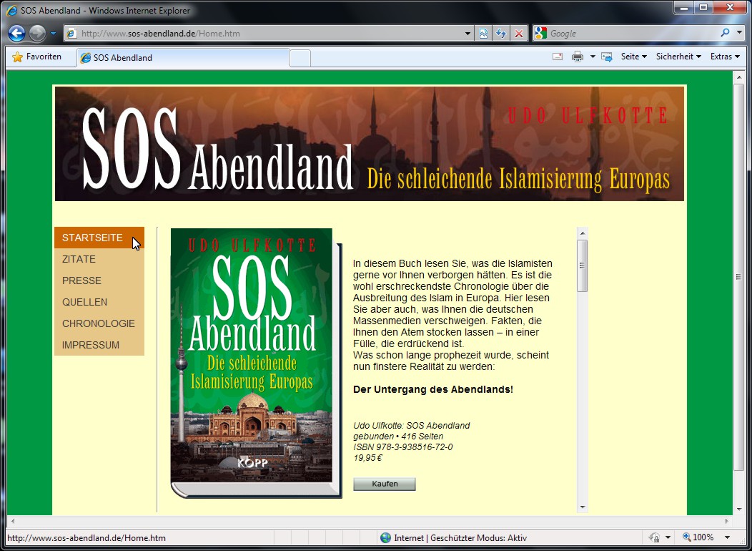Click the inner content frame scroll-up arrow
The height and width of the screenshot is (551, 752).
582,233
